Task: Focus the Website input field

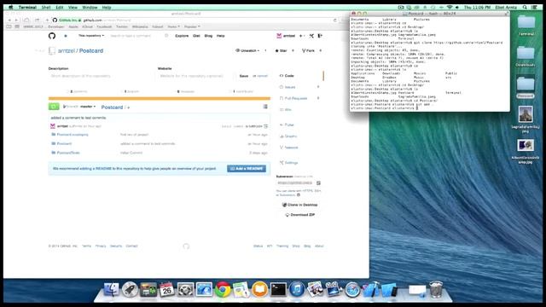Action: pyautogui.click(x=196, y=76)
